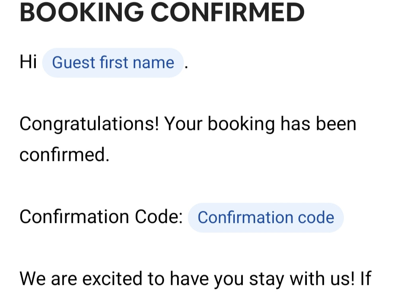Place cursor after the trailing word If

tap(372, 278)
